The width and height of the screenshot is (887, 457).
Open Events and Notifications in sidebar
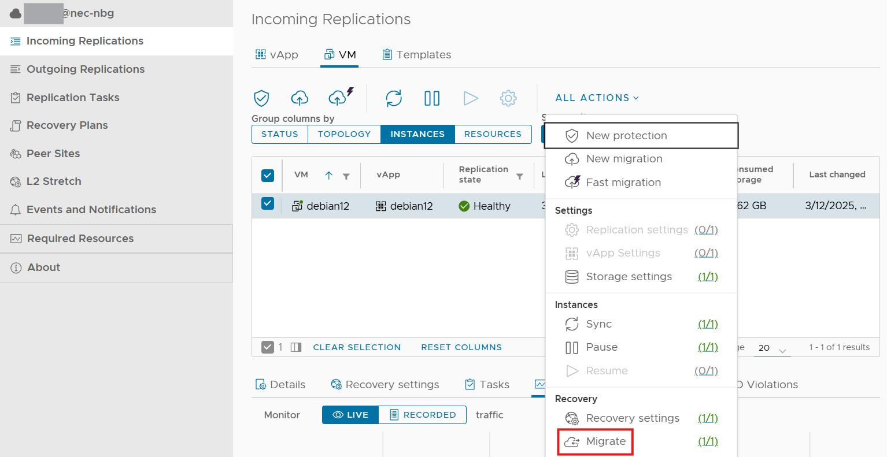[x=116, y=210]
